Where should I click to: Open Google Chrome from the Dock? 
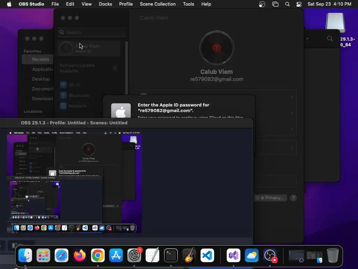pyautogui.click(x=98, y=255)
